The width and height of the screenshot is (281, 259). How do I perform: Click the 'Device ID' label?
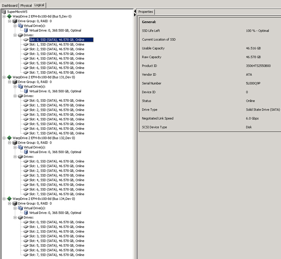pos(149,92)
